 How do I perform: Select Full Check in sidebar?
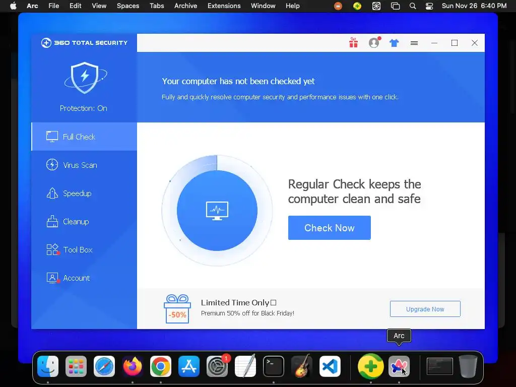pyautogui.click(x=84, y=137)
